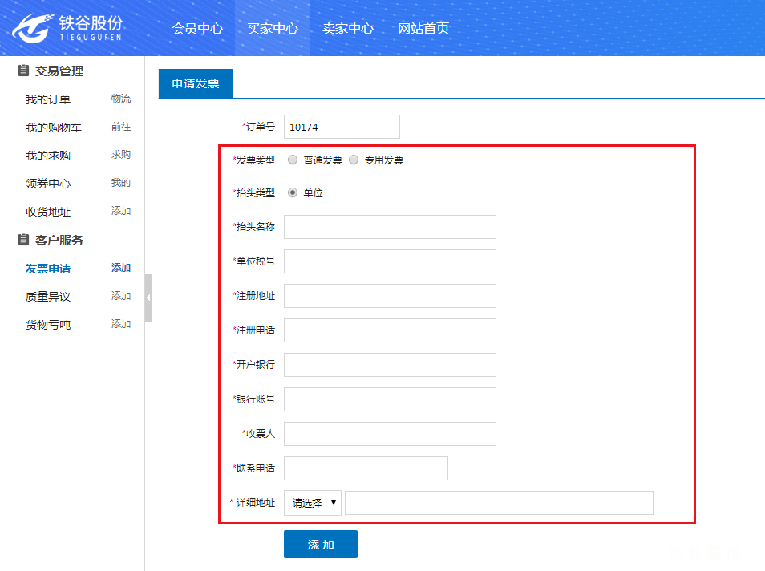Open 质量异议 in the sidebar
The height and width of the screenshot is (571, 765).
pyautogui.click(x=48, y=297)
